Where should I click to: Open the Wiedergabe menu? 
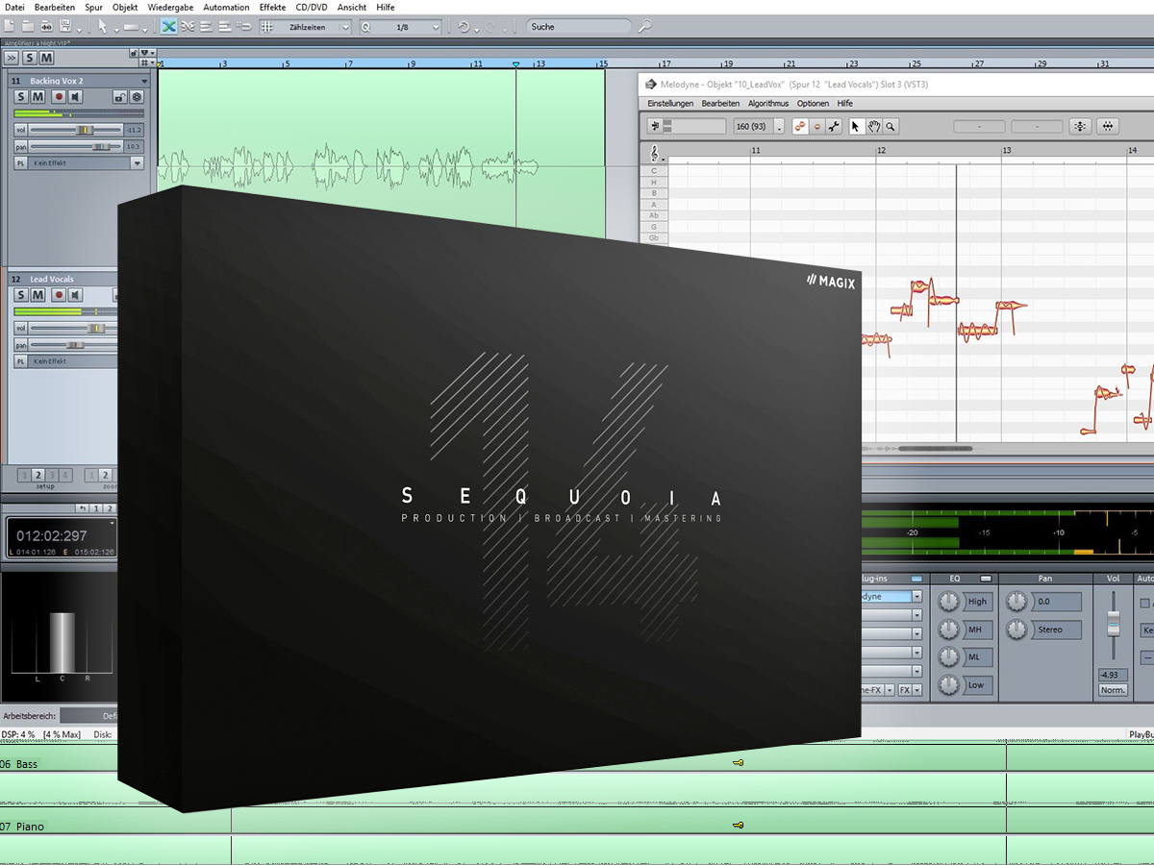click(170, 7)
